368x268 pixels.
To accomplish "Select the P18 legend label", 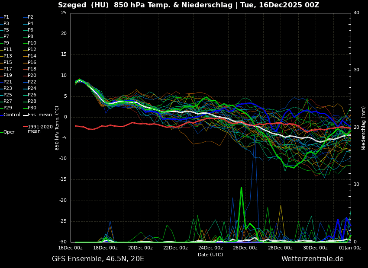I will [x=32, y=69].
